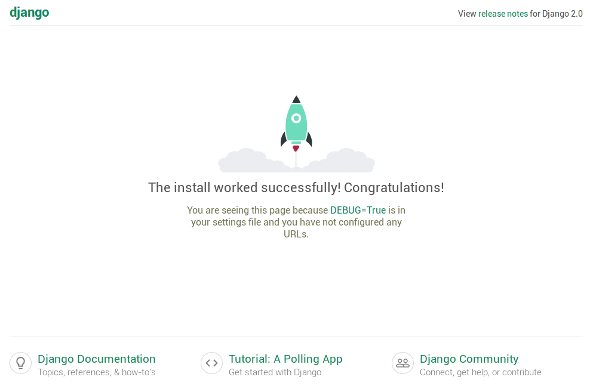Click the django logo in the header

29,13
